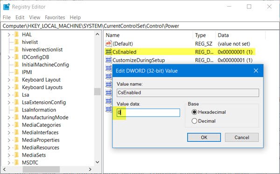Viewport: 280px width, 174px height.
Task: Click the InitialMachineConfig folder icon
Action: [17, 64]
